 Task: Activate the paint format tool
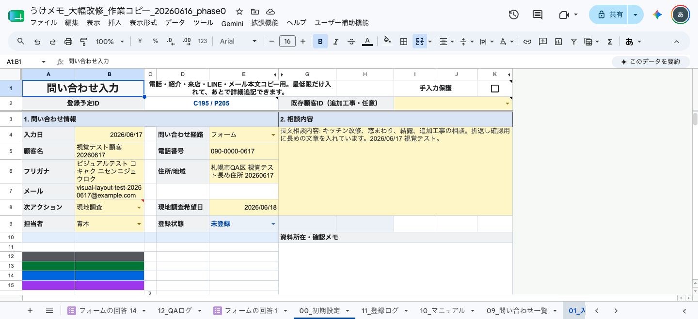point(83,42)
